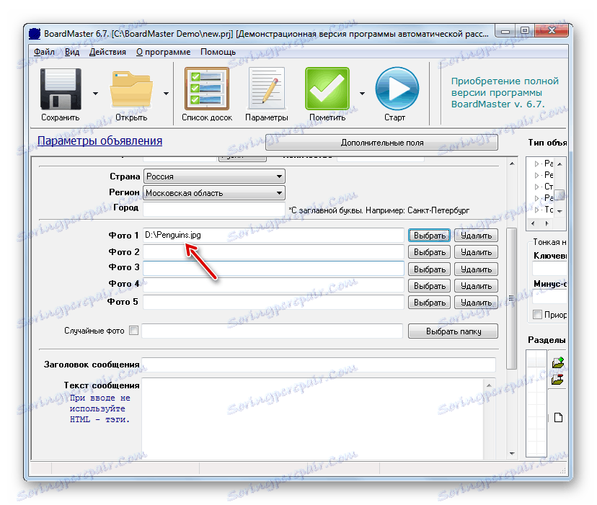Click the Приобретение полной версии link
The image size is (597, 505).
point(505,92)
